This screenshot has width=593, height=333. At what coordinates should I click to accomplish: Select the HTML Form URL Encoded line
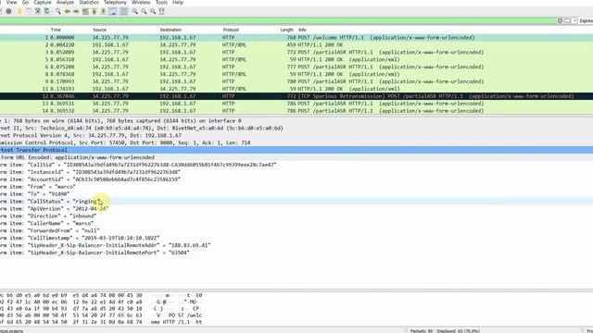point(296,157)
